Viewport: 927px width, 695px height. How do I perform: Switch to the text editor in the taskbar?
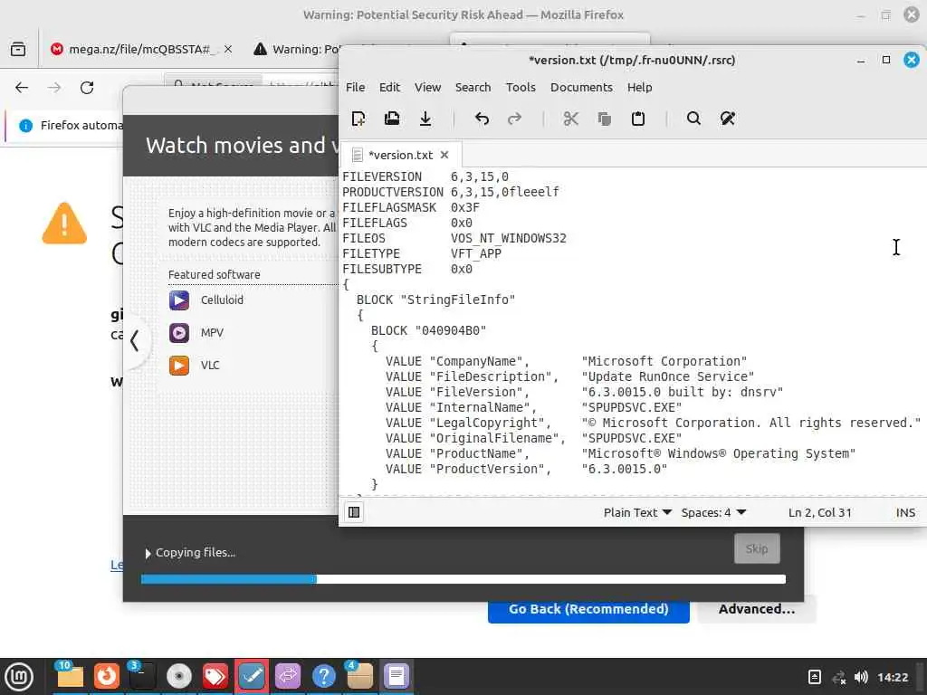point(397,677)
